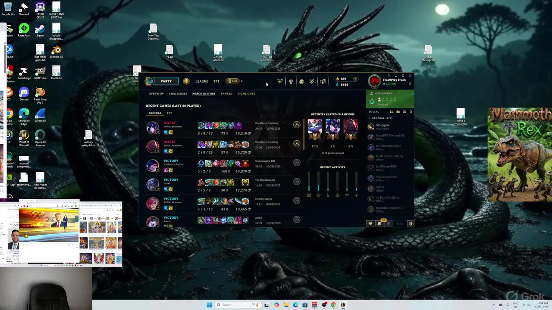
Task: Select the MATCH HISTORY tab
Action: pyautogui.click(x=204, y=93)
